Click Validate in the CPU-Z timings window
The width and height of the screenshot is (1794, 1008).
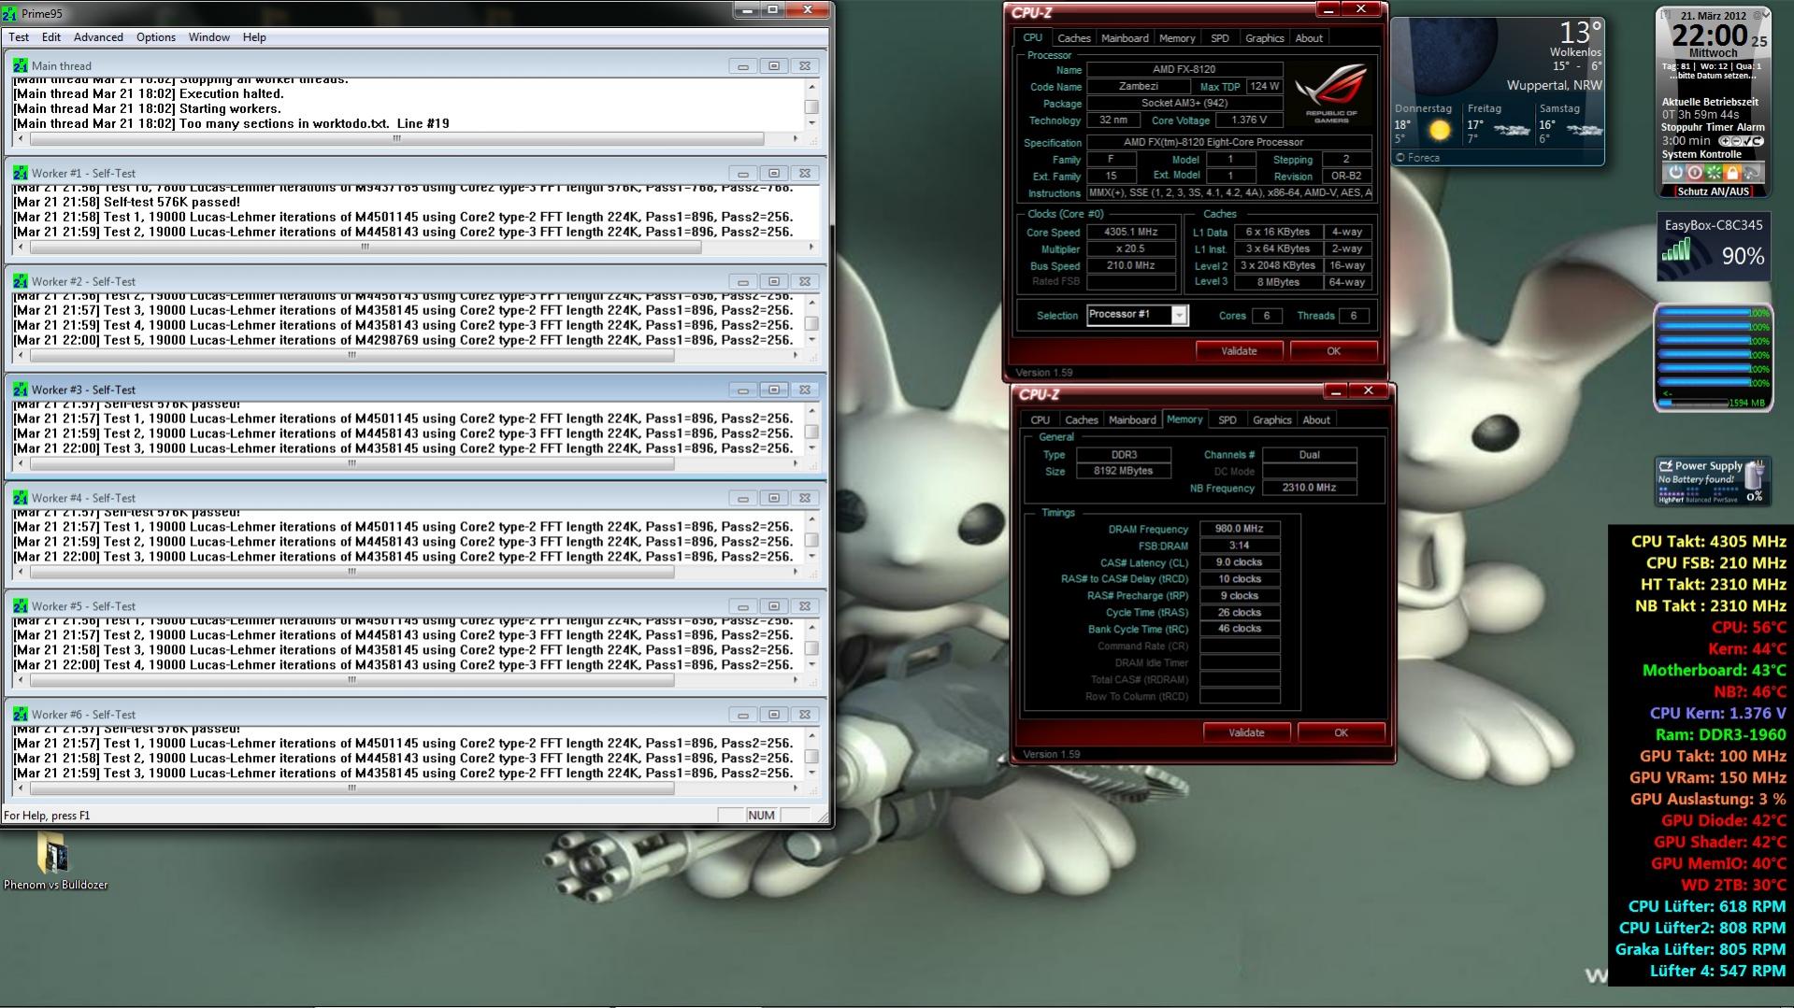(1246, 733)
